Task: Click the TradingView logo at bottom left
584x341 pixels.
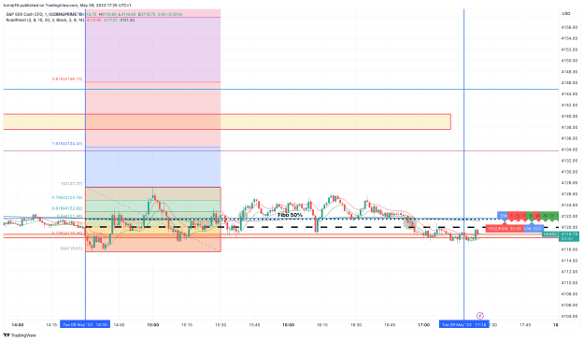Action: click(20, 335)
